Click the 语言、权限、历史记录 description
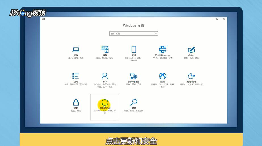 click(134, 111)
